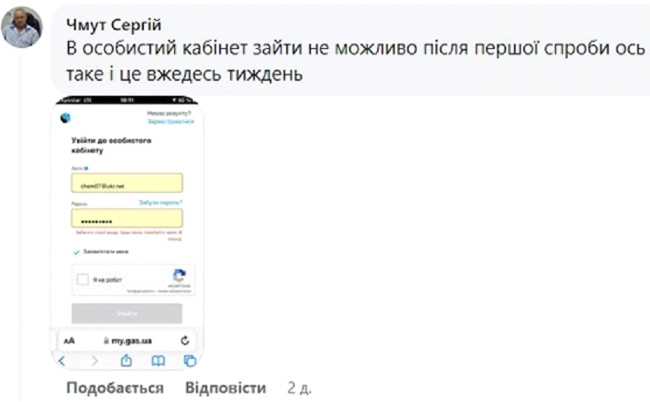Click the Зареєструватися link in screenshot
The height and width of the screenshot is (402, 650).
coord(171,121)
